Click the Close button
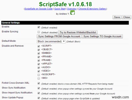132x100 pixels. tap(127, 17)
